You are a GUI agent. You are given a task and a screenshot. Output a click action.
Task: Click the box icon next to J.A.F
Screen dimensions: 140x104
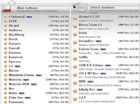75,99
